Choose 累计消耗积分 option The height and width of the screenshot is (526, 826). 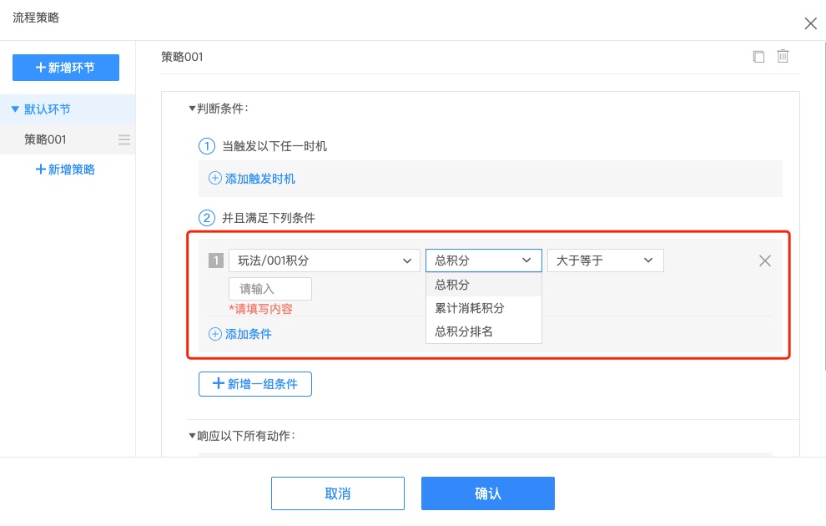pyautogui.click(x=484, y=308)
